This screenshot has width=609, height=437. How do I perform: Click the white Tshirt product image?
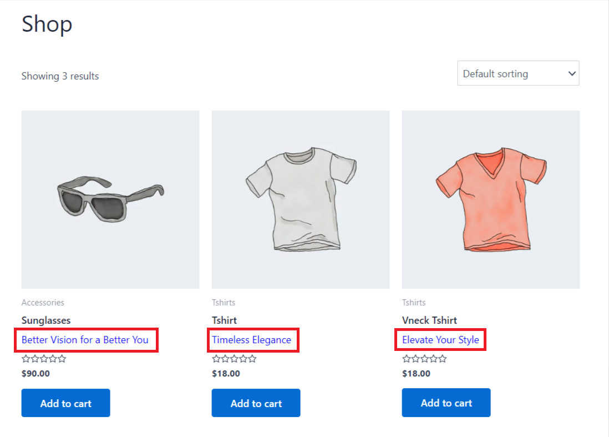(x=300, y=199)
